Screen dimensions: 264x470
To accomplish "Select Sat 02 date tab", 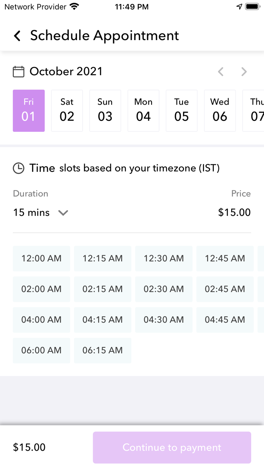I will tap(67, 111).
